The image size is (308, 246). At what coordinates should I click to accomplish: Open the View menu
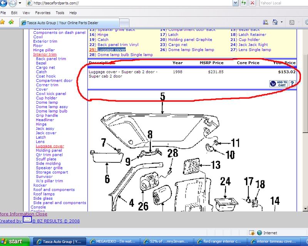(26, 13)
